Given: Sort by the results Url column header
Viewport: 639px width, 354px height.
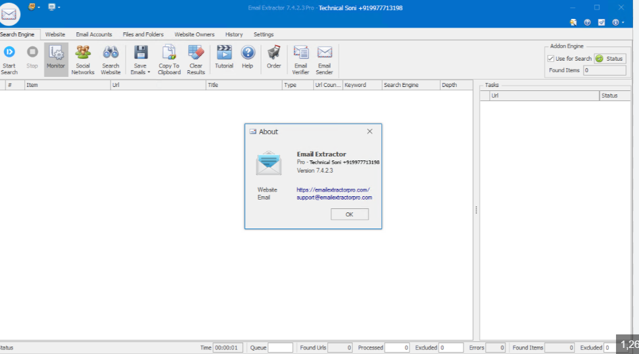Looking at the screenshot, I should click(158, 85).
